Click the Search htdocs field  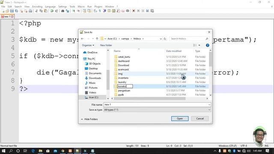tap(189, 38)
